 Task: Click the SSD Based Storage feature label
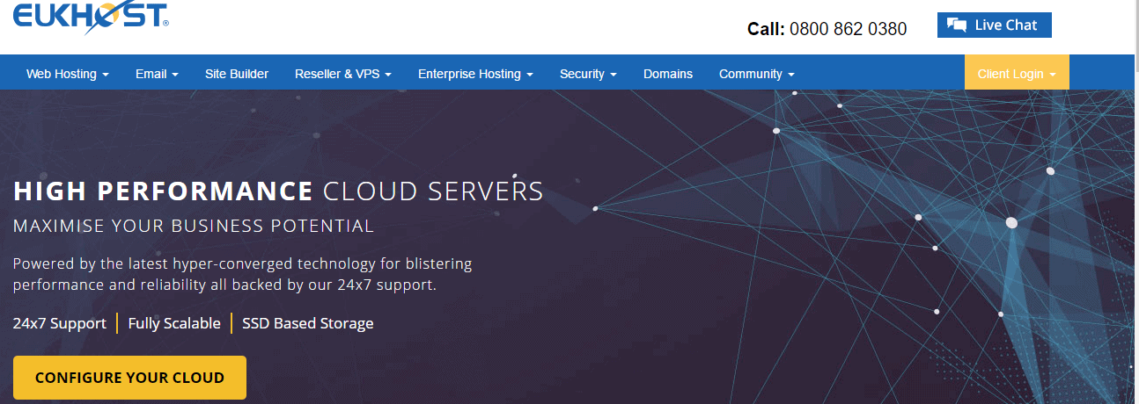click(308, 323)
